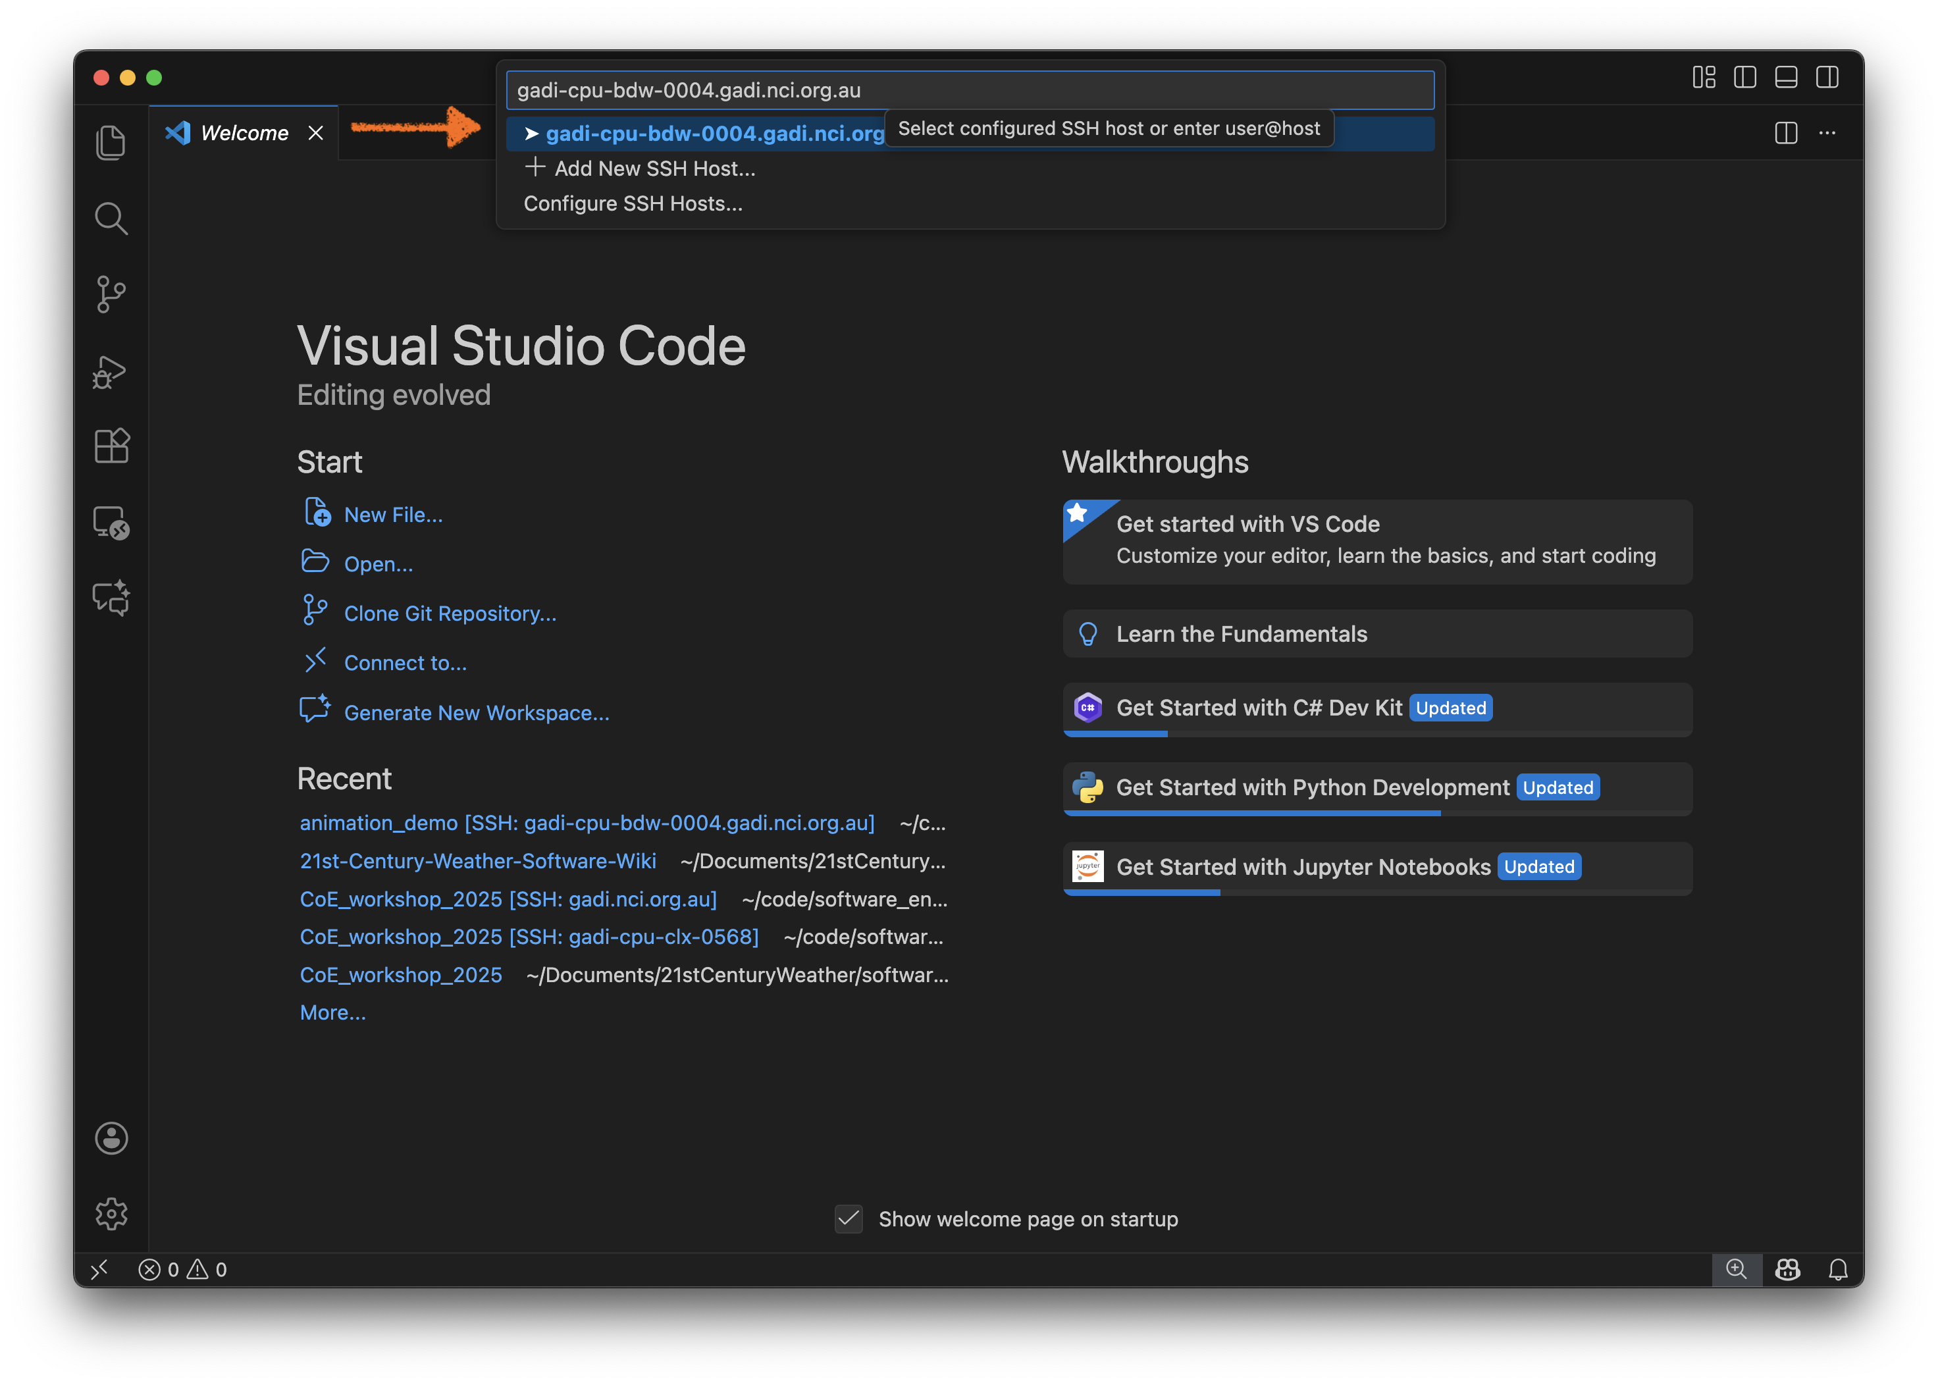Open the Extensions view icon
1938x1385 pixels.
[111, 446]
